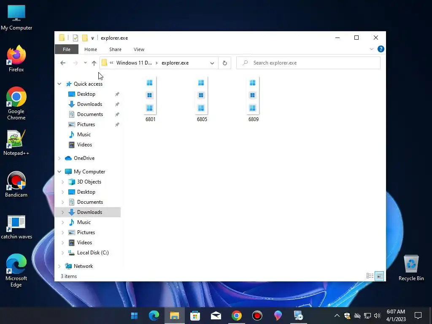Image resolution: width=432 pixels, height=324 pixels.
Task: Switch to the Large icons view button
Action: click(x=379, y=276)
